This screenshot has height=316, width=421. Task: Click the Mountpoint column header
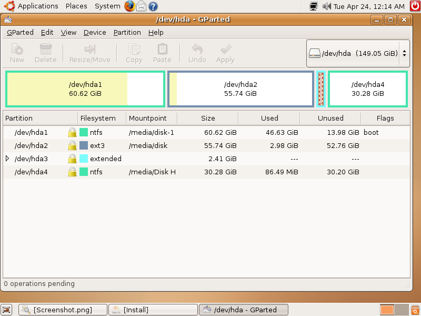point(152,118)
